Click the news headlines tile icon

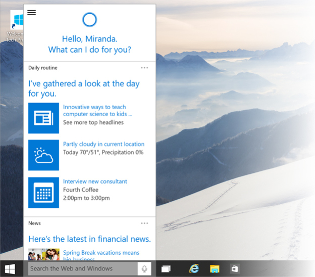tap(43, 118)
